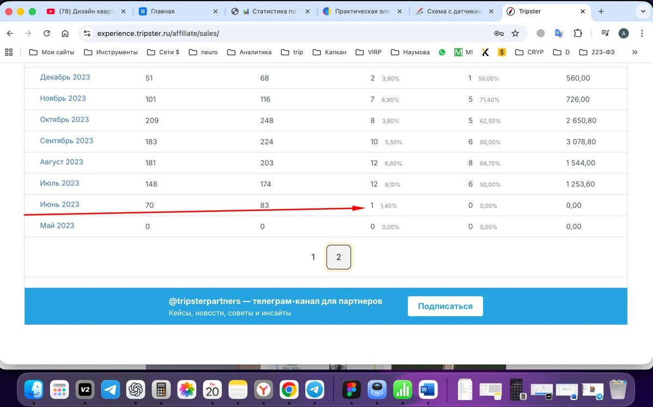Open the Сети $ bookmark folder
653x407 pixels.
163,52
